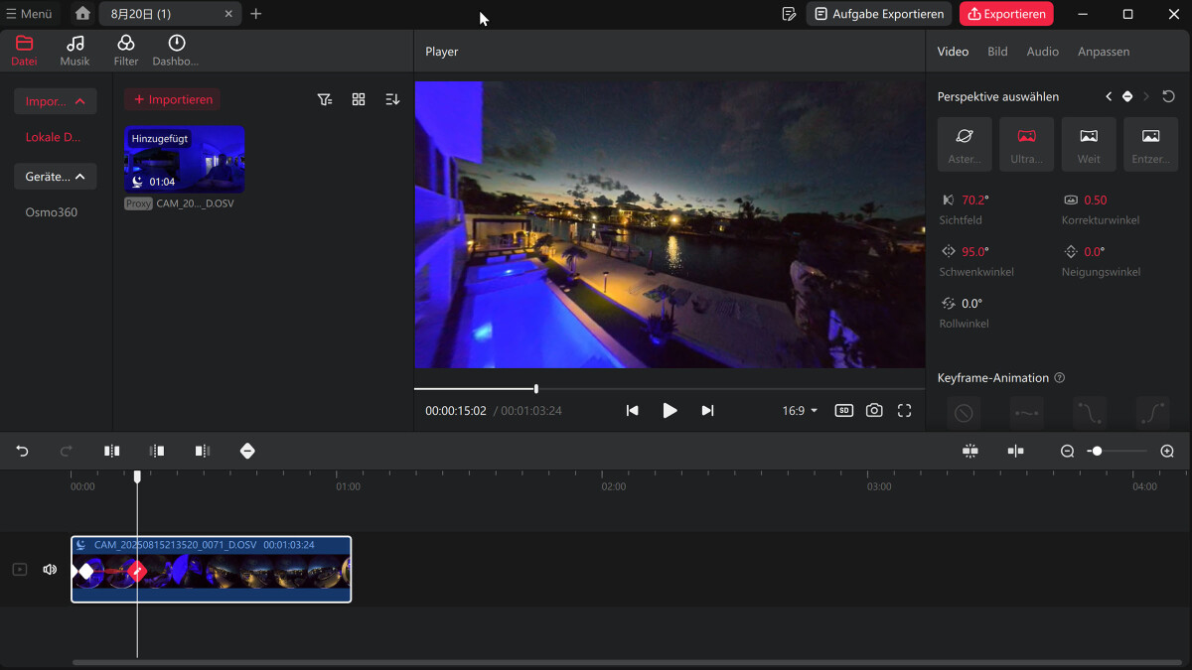This screenshot has width=1192, height=670.
Task: Open the filter icon in media library
Action: point(325,99)
